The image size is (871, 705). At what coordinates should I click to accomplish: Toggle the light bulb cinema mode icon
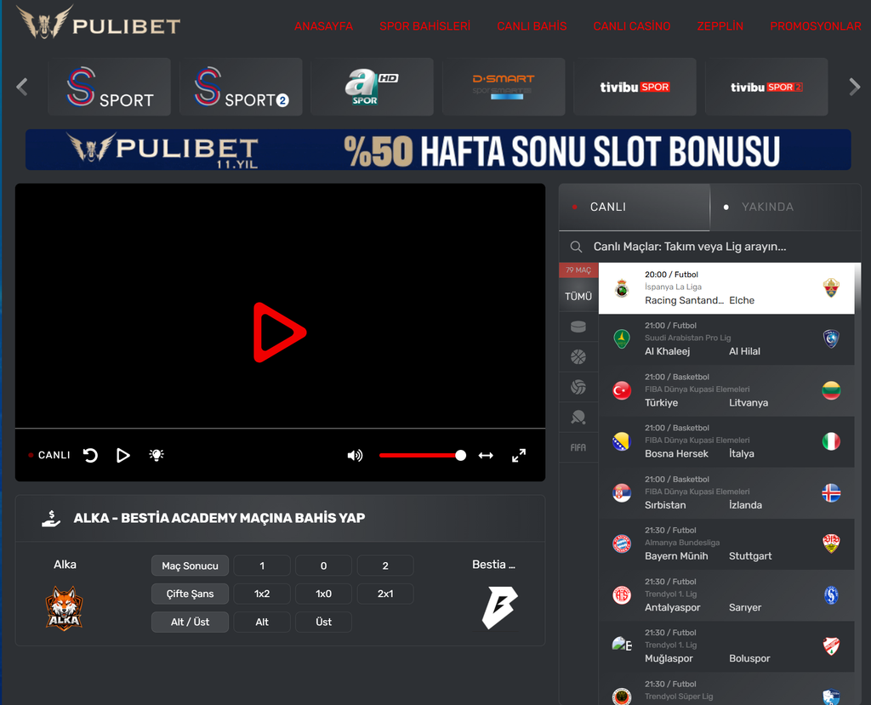point(157,455)
